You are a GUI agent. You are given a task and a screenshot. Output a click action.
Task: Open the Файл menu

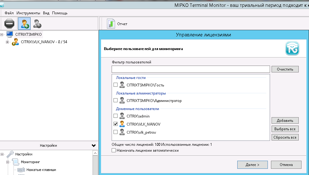click(x=9, y=13)
